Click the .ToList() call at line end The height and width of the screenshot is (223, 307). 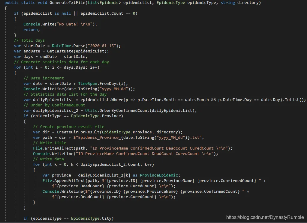[x=293, y=100]
